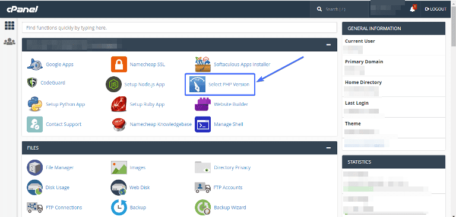Open the Directory Privacy folder icon

coord(202,167)
